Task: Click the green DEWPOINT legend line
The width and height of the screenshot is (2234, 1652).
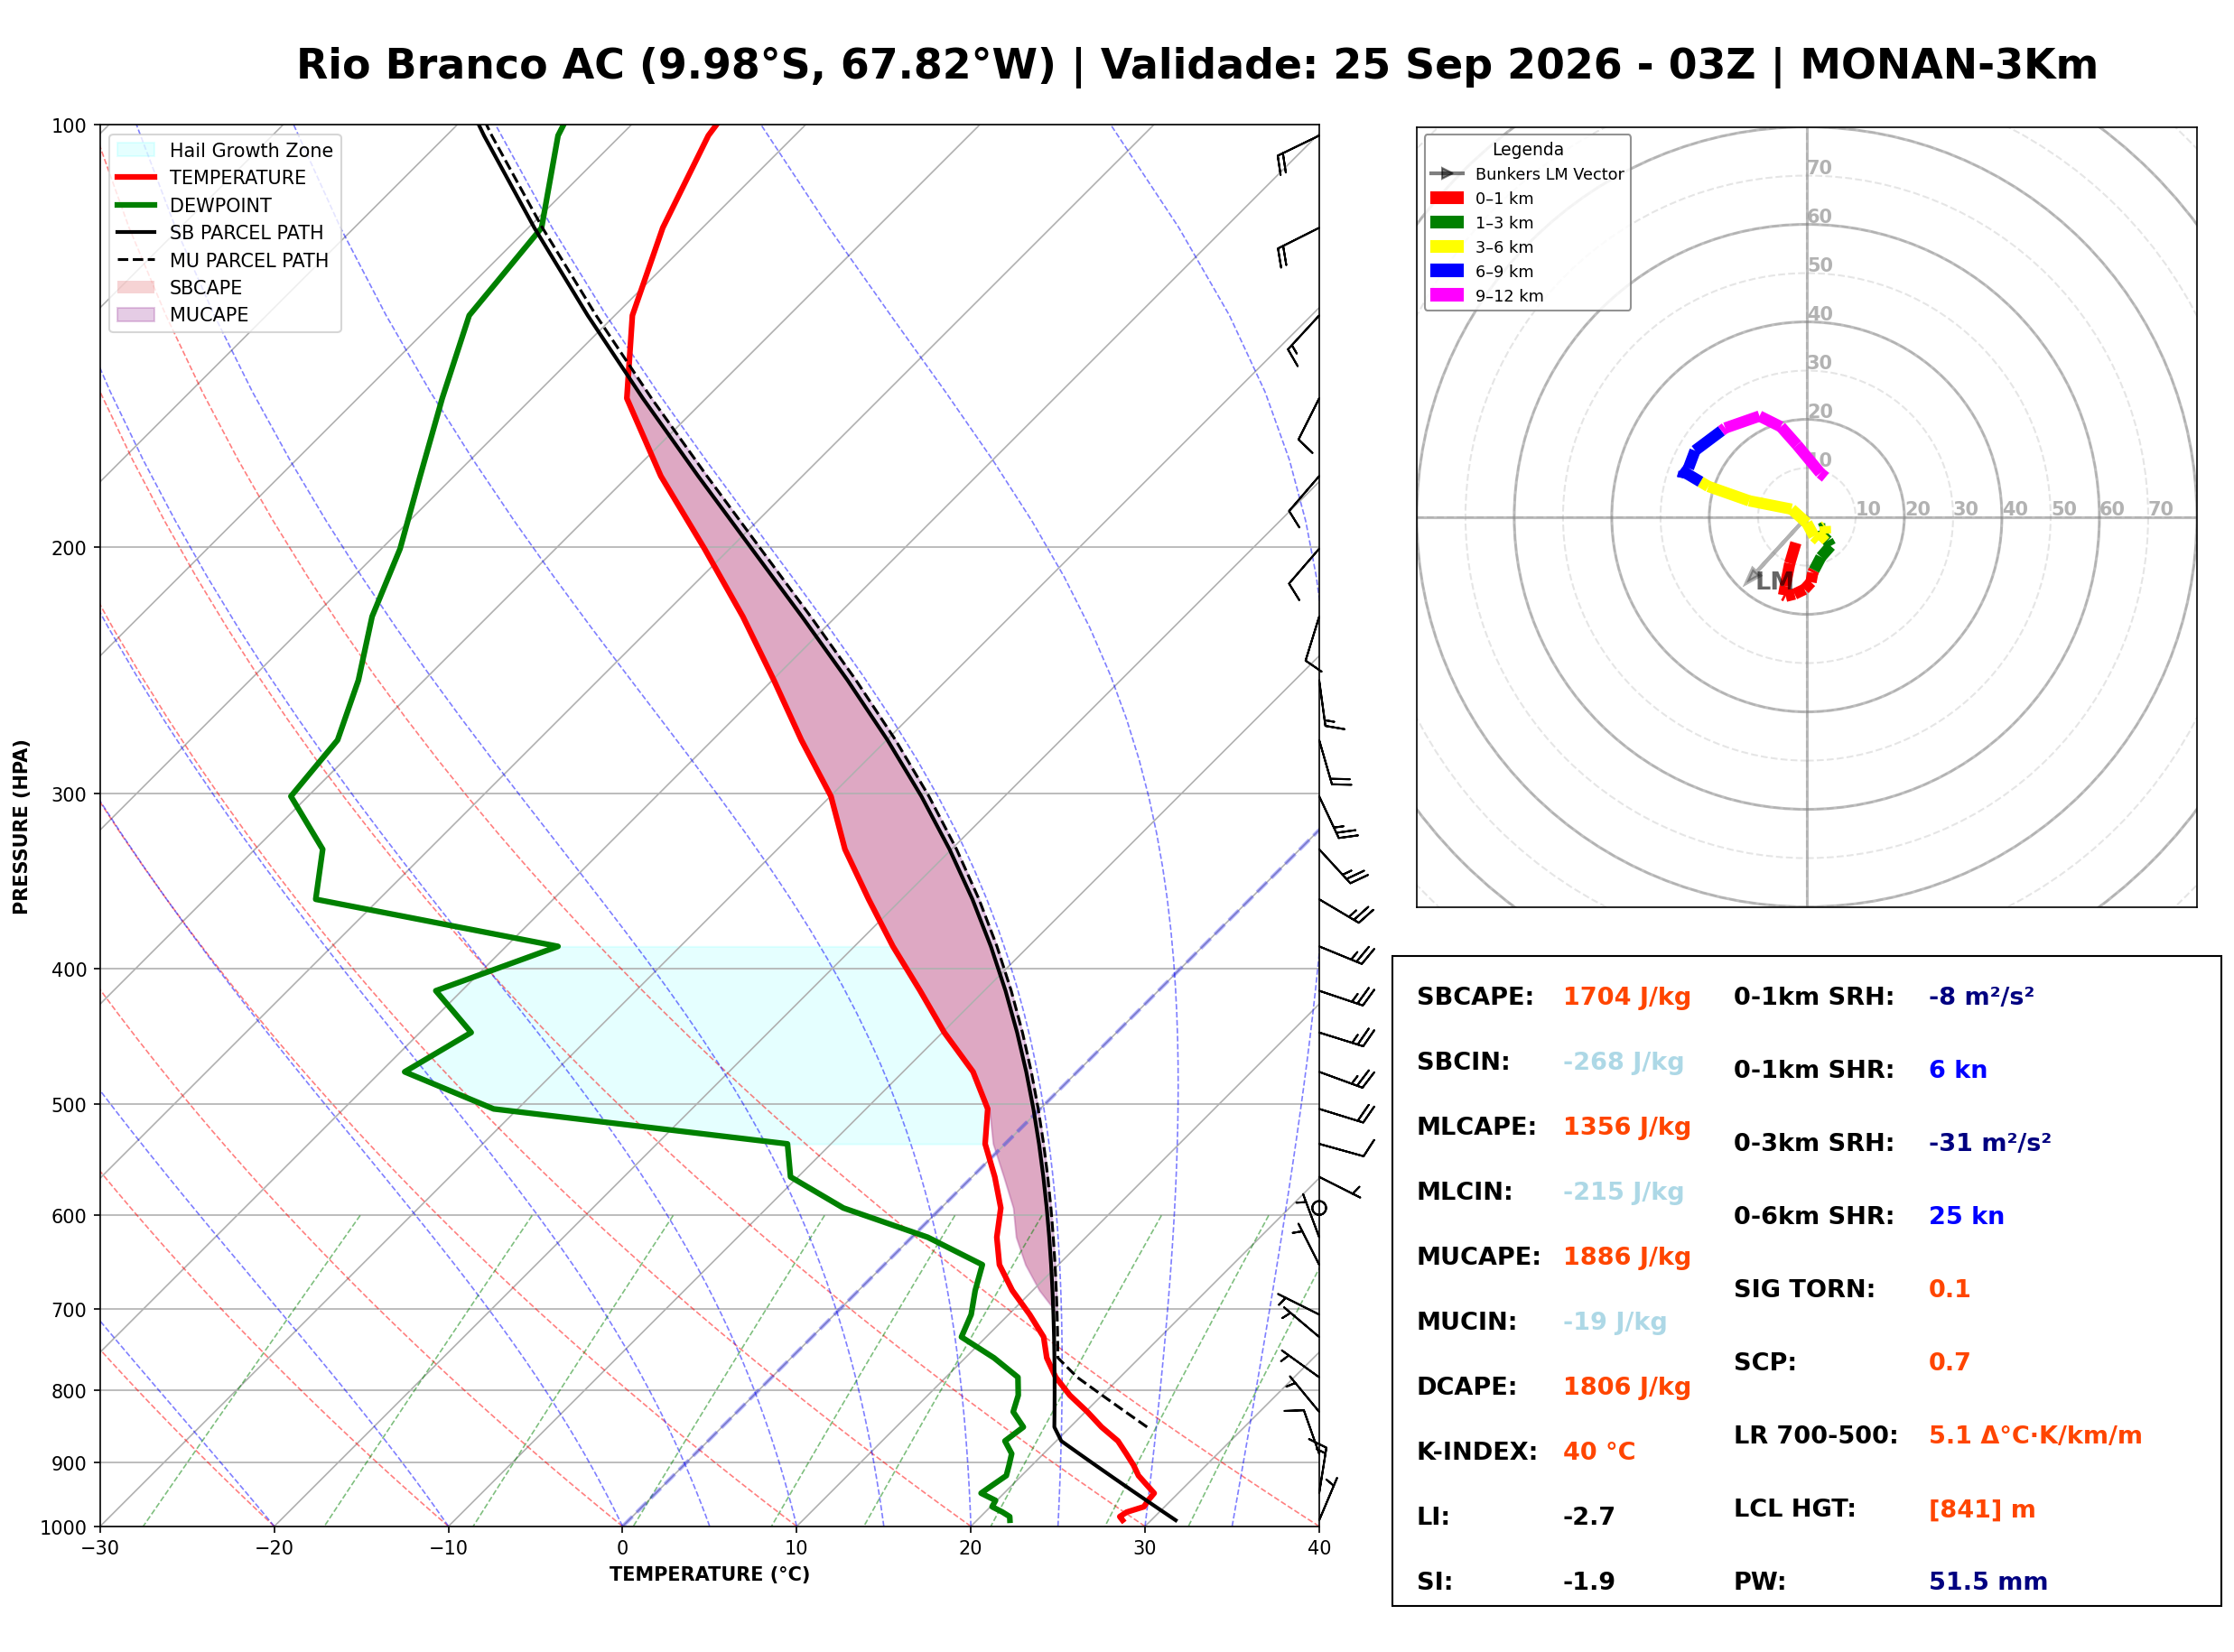Action: point(136,205)
